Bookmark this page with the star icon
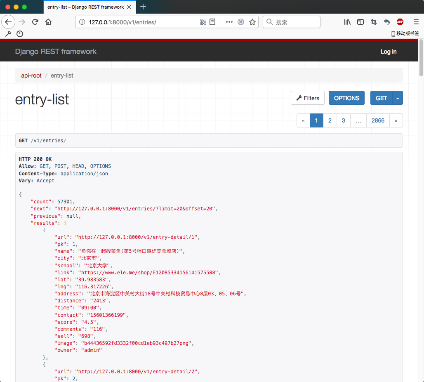424x382 pixels. click(x=252, y=22)
